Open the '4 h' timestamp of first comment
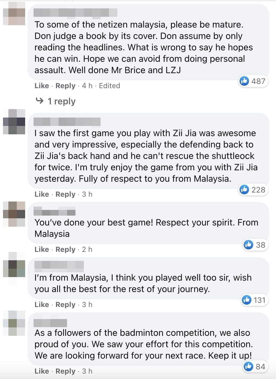 pos(87,86)
